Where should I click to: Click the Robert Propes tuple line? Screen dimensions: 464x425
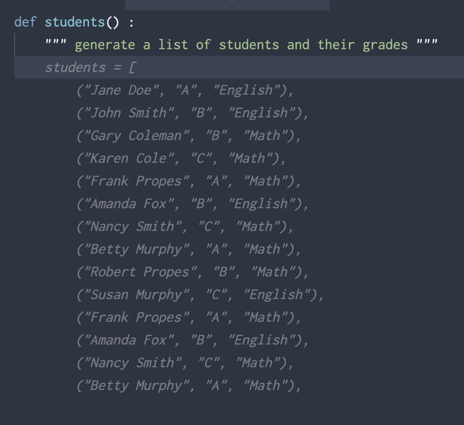point(193,273)
